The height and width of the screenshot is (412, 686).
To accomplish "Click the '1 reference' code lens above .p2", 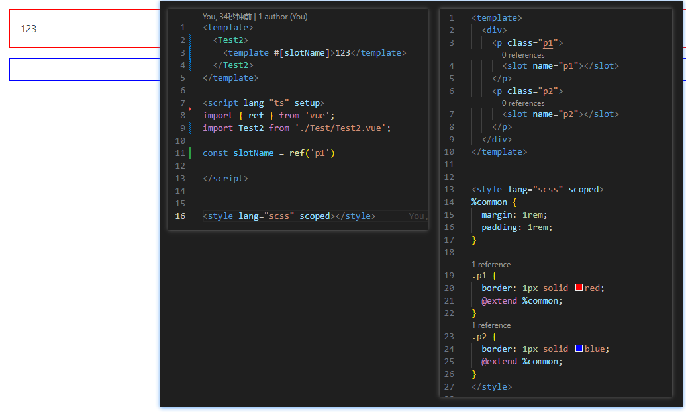I will tap(491, 325).
